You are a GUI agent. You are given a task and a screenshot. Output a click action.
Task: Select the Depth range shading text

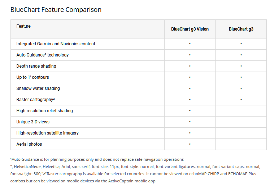pos(36,66)
